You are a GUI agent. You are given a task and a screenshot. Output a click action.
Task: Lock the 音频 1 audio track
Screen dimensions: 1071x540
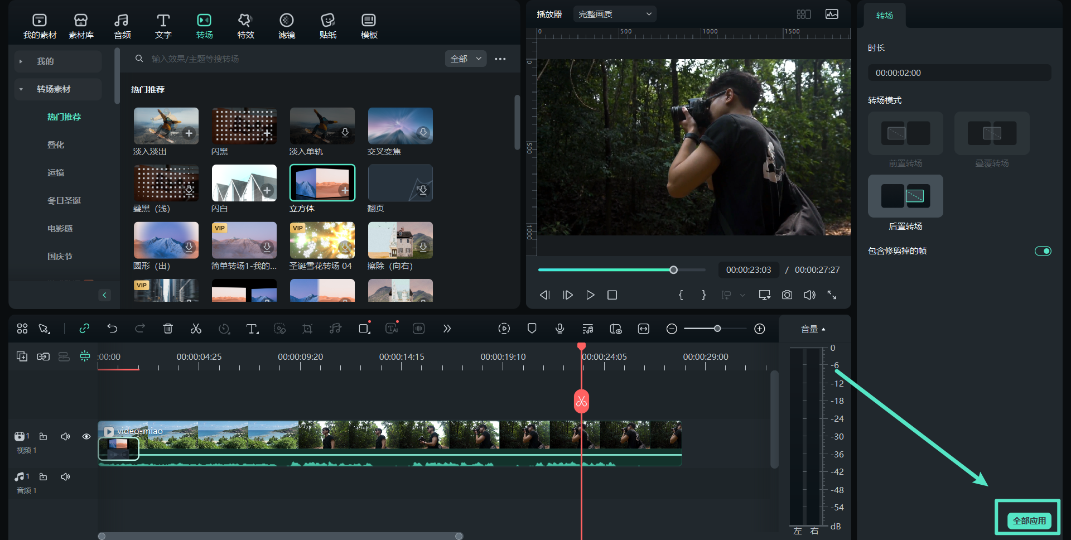(x=43, y=477)
